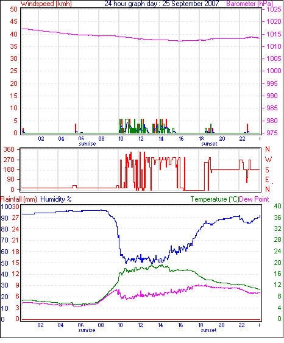Click the Barometer (hPa) axis title
284x343 pixels.
click(x=249, y=4)
